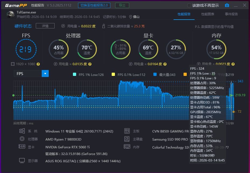Viewport: 250px width, 173px height.
Task: Click the 硬件状态 heading
Action: [x=23, y=26]
